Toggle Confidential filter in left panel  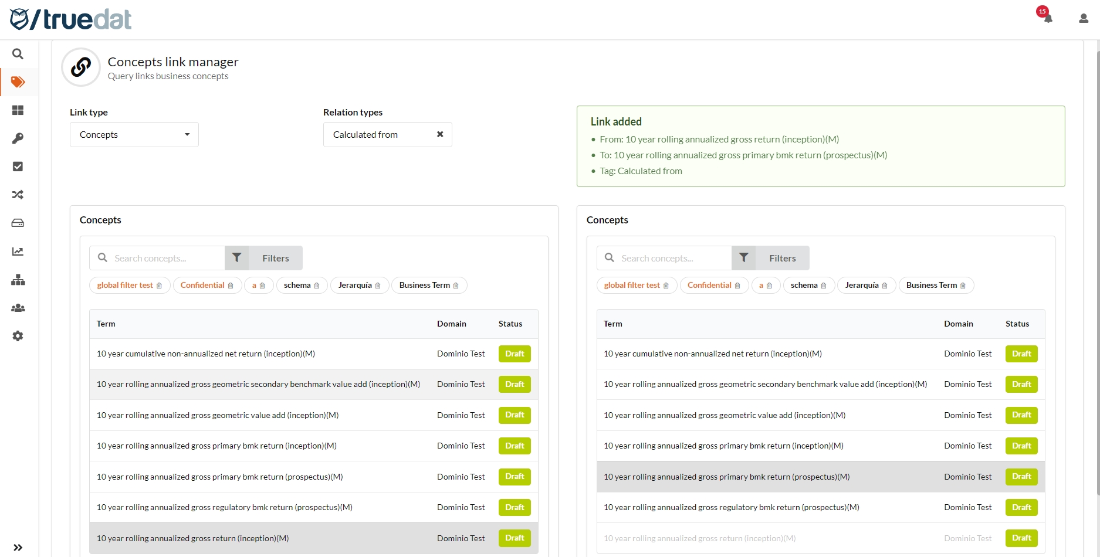(x=202, y=286)
